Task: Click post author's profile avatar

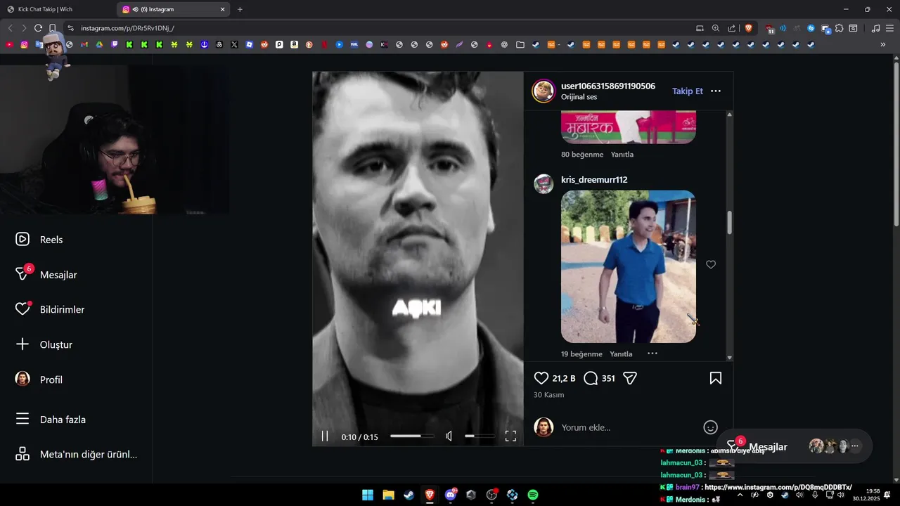Action: click(544, 91)
